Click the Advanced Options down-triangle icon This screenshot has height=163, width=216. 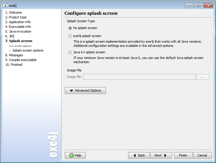point(71,91)
